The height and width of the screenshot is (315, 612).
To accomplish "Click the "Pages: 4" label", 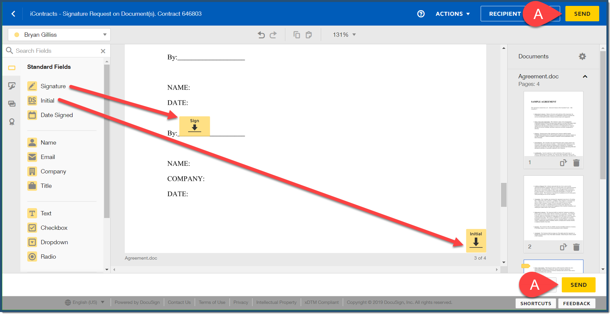I will pos(529,84).
